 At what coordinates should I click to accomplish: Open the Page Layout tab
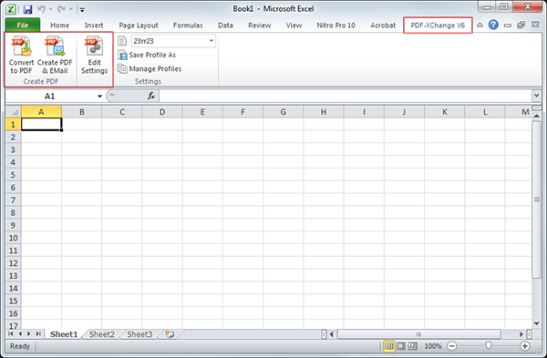tap(139, 26)
